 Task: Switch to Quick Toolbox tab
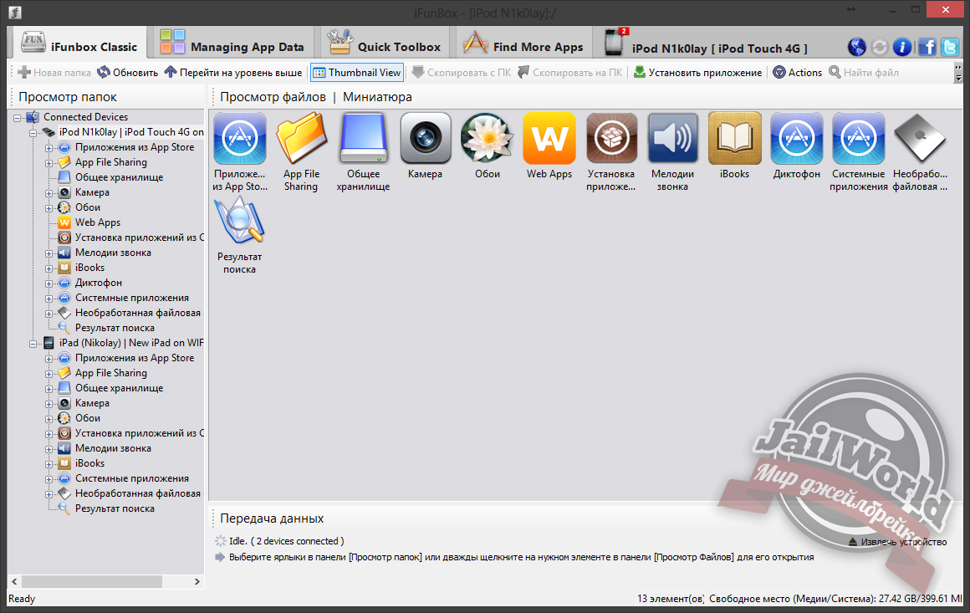(384, 44)
